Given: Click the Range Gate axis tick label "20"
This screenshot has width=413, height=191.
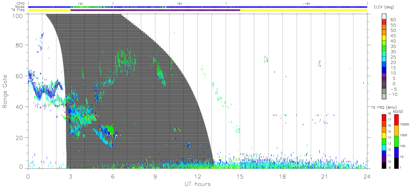Looking at the screenshot, I should point(20,138).
